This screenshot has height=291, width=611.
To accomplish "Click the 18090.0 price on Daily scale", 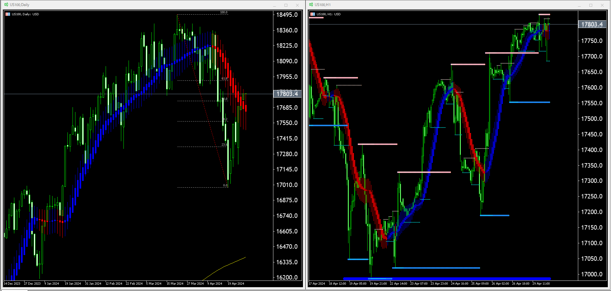I will coord(287,61).
